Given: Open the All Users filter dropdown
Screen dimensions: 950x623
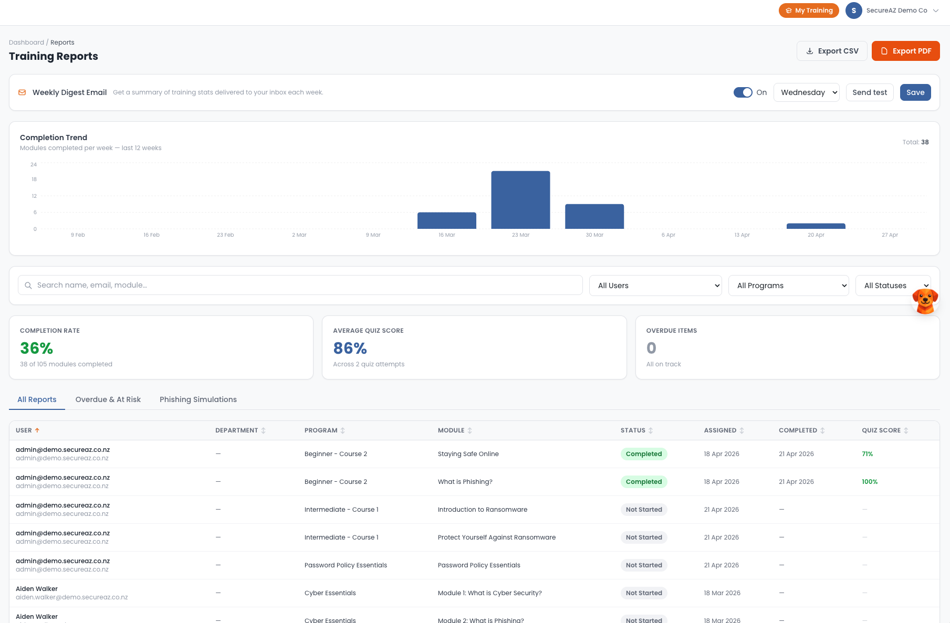Looking at the screenshot, I should 655,286.
